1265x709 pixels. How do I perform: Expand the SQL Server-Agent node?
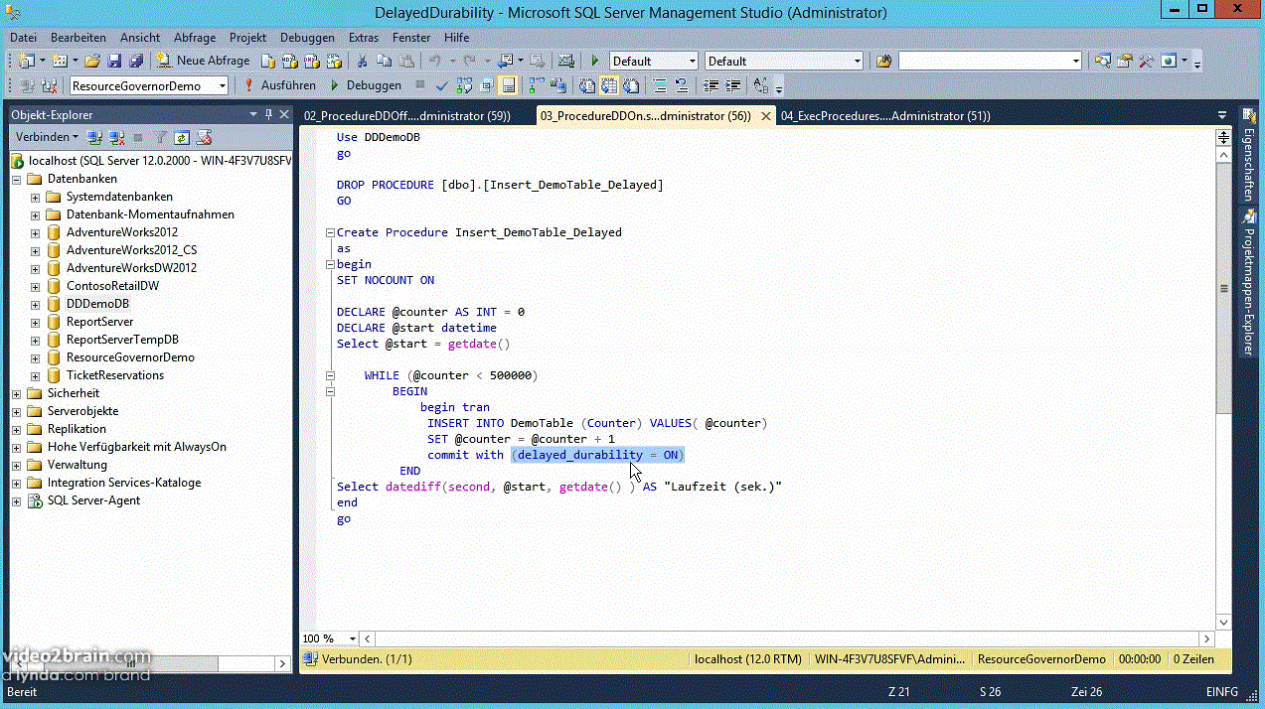tap(17, 501)
